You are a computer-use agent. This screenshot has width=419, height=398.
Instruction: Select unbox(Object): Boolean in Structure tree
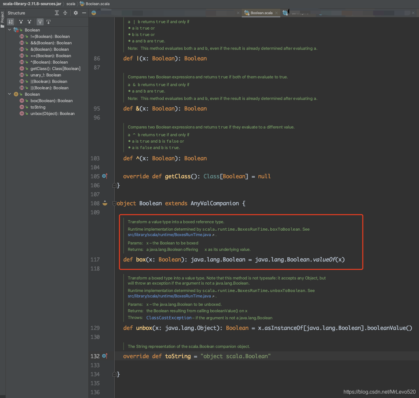point(52,113)
